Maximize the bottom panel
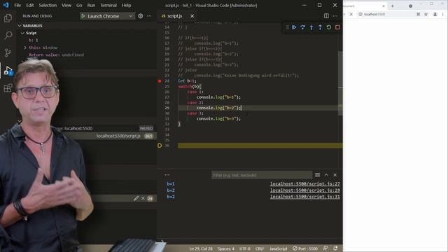Image resolution: width=448 pixels, height=252 pixels. tap(326, 175)
